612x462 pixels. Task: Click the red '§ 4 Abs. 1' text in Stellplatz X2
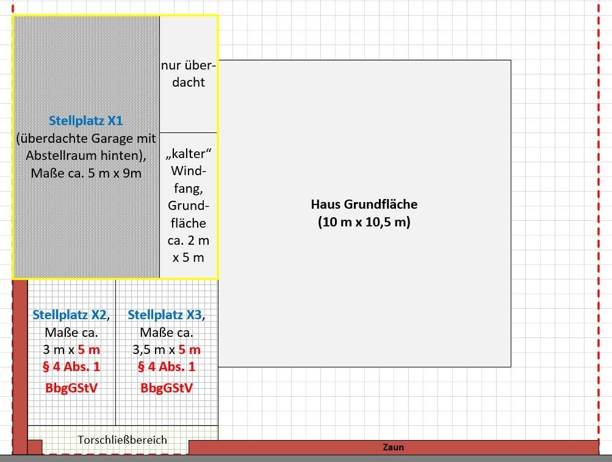[x=71, y=367]
